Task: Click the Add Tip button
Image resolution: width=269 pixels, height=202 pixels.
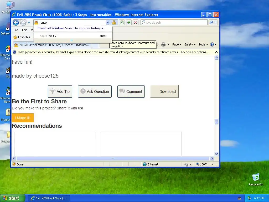Action: 60,92
